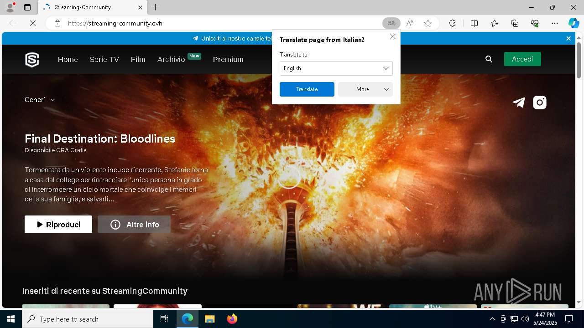Screen dimensions: 584x328
Task: Open the Serie TV section
Action: click(x=104, y=59)
